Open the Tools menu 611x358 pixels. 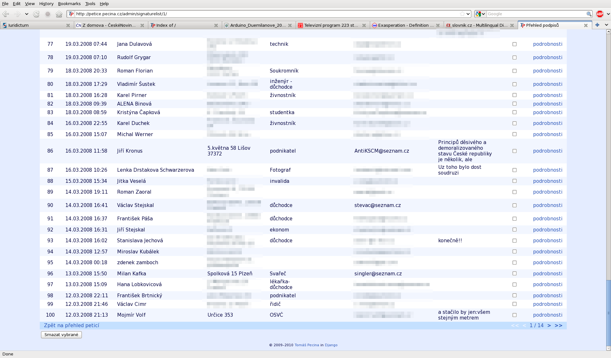(90, 3)
